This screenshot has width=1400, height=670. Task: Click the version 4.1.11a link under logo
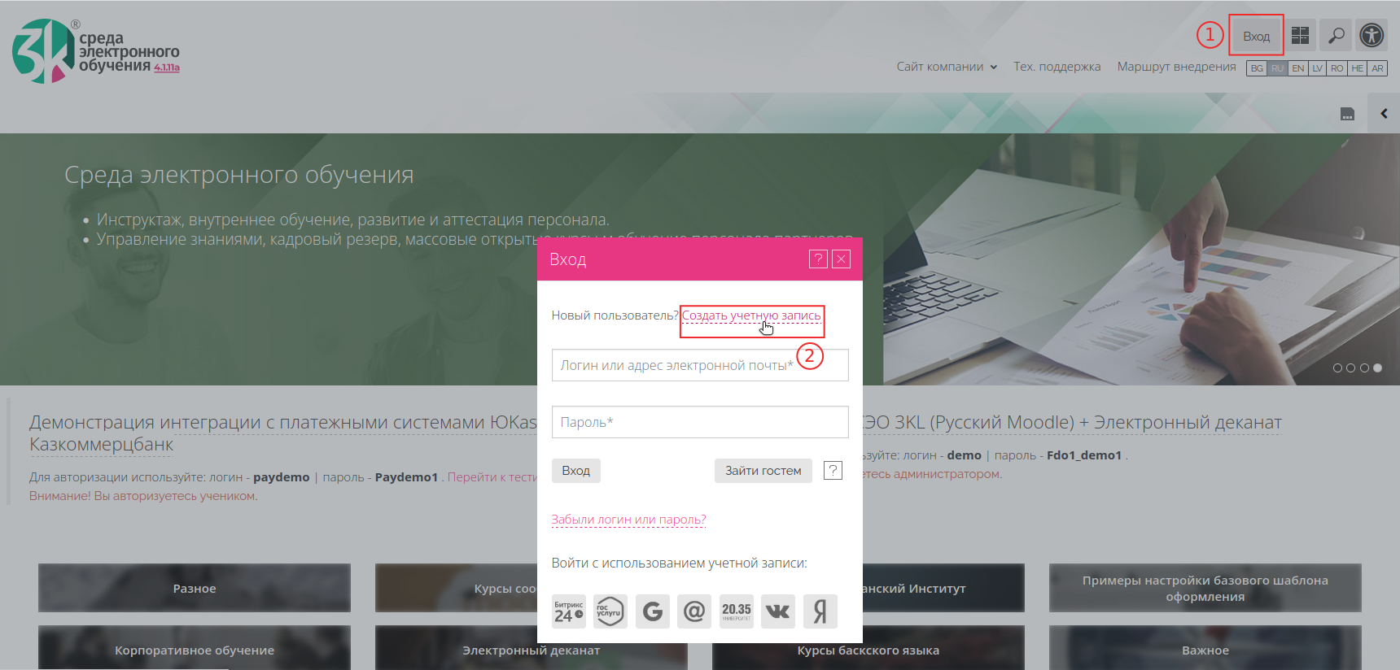point(167,67)
